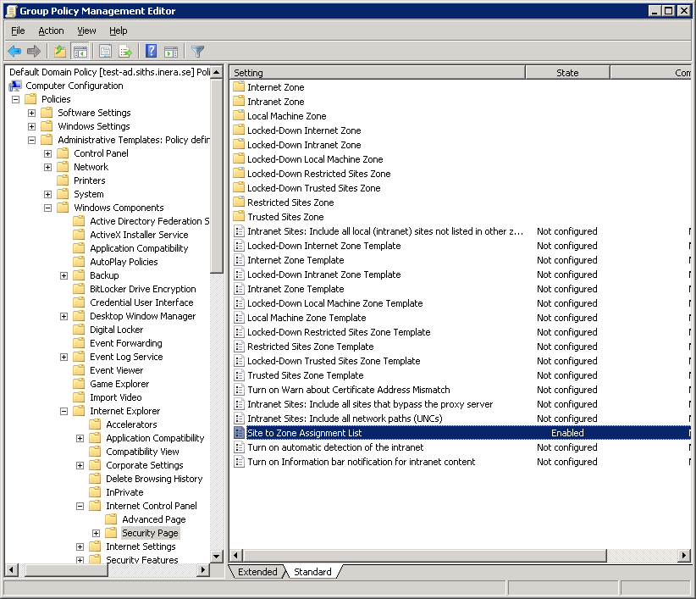Click the Enabled state of Site to Zone
This screenshot has width=696, height=599.
(x=567, y=433)
